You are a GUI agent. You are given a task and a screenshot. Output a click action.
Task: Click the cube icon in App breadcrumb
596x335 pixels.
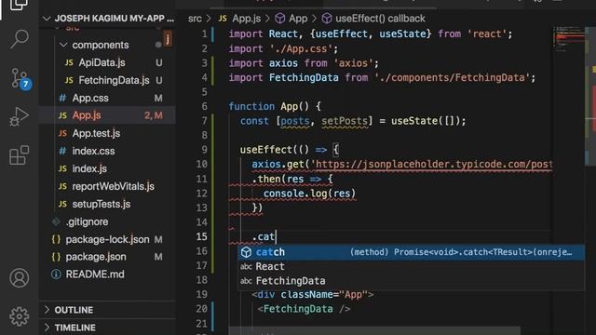280,19
